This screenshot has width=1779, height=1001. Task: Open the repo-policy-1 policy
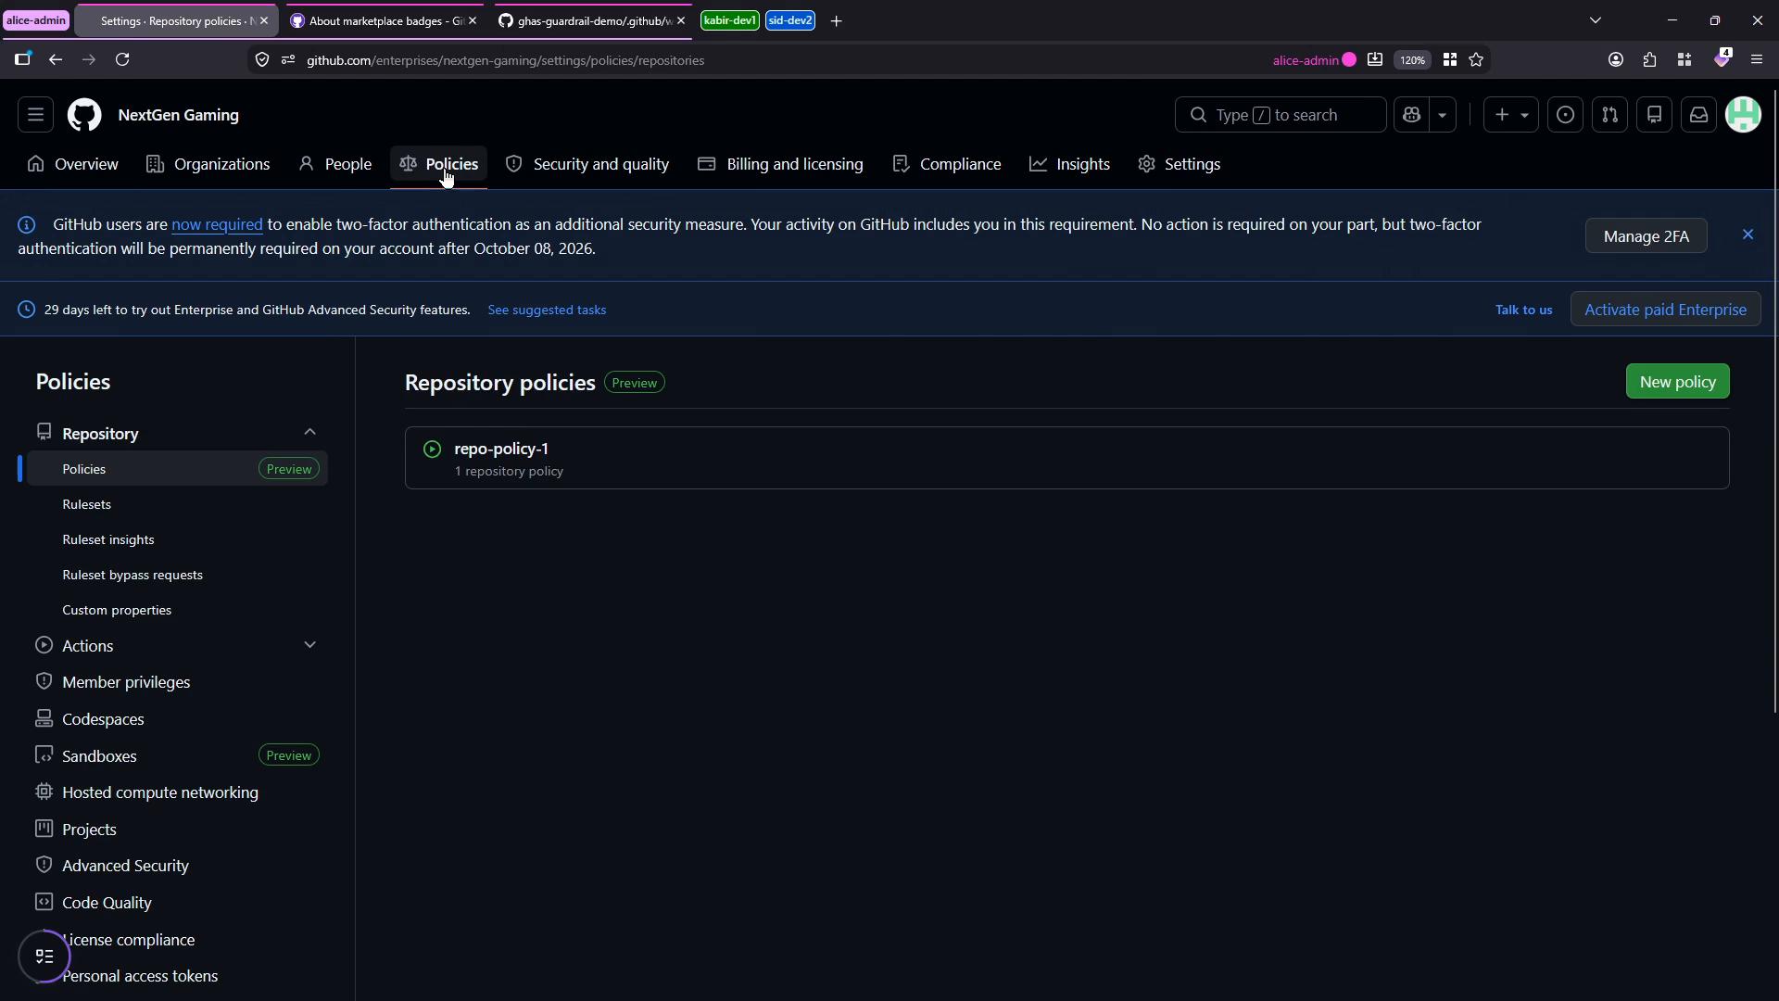pos(501,449)
